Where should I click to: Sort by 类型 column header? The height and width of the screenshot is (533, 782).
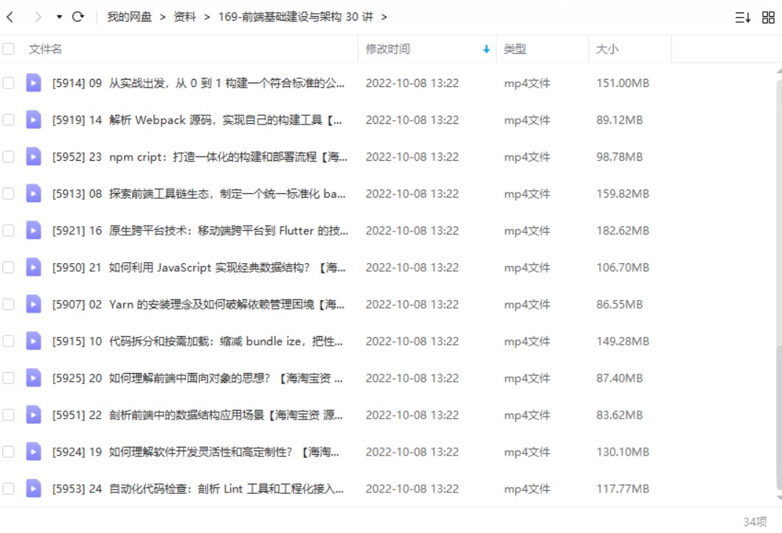pyautogui.click(x=515, y=49)
